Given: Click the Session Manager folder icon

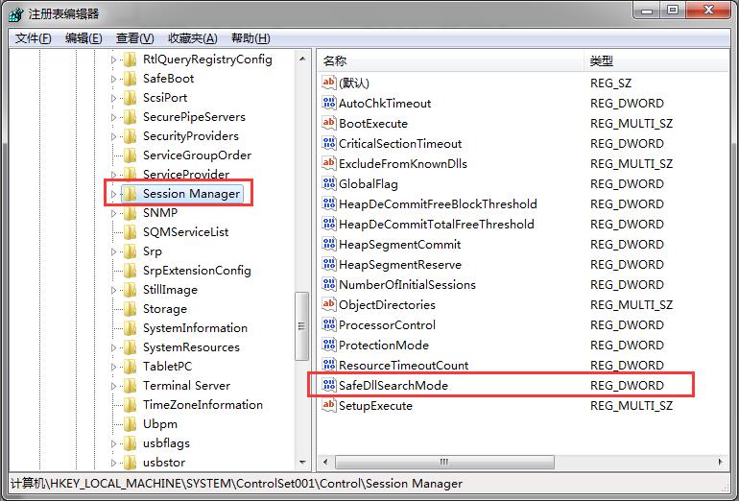Looking at the screenshot, I should point(130,193).
